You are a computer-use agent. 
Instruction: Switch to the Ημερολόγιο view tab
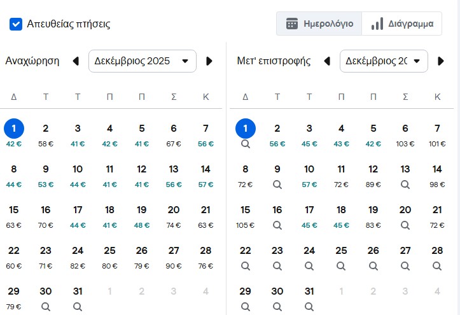click(x=319, y=24)
